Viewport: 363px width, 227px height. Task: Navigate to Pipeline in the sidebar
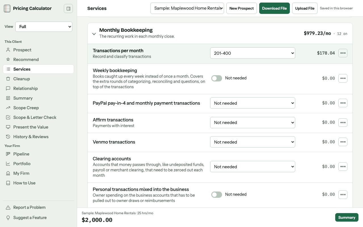coord(38,154)
